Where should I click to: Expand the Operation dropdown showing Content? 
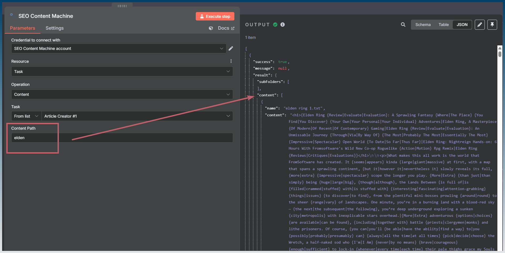pyautogui.click(x=122, y=94)
